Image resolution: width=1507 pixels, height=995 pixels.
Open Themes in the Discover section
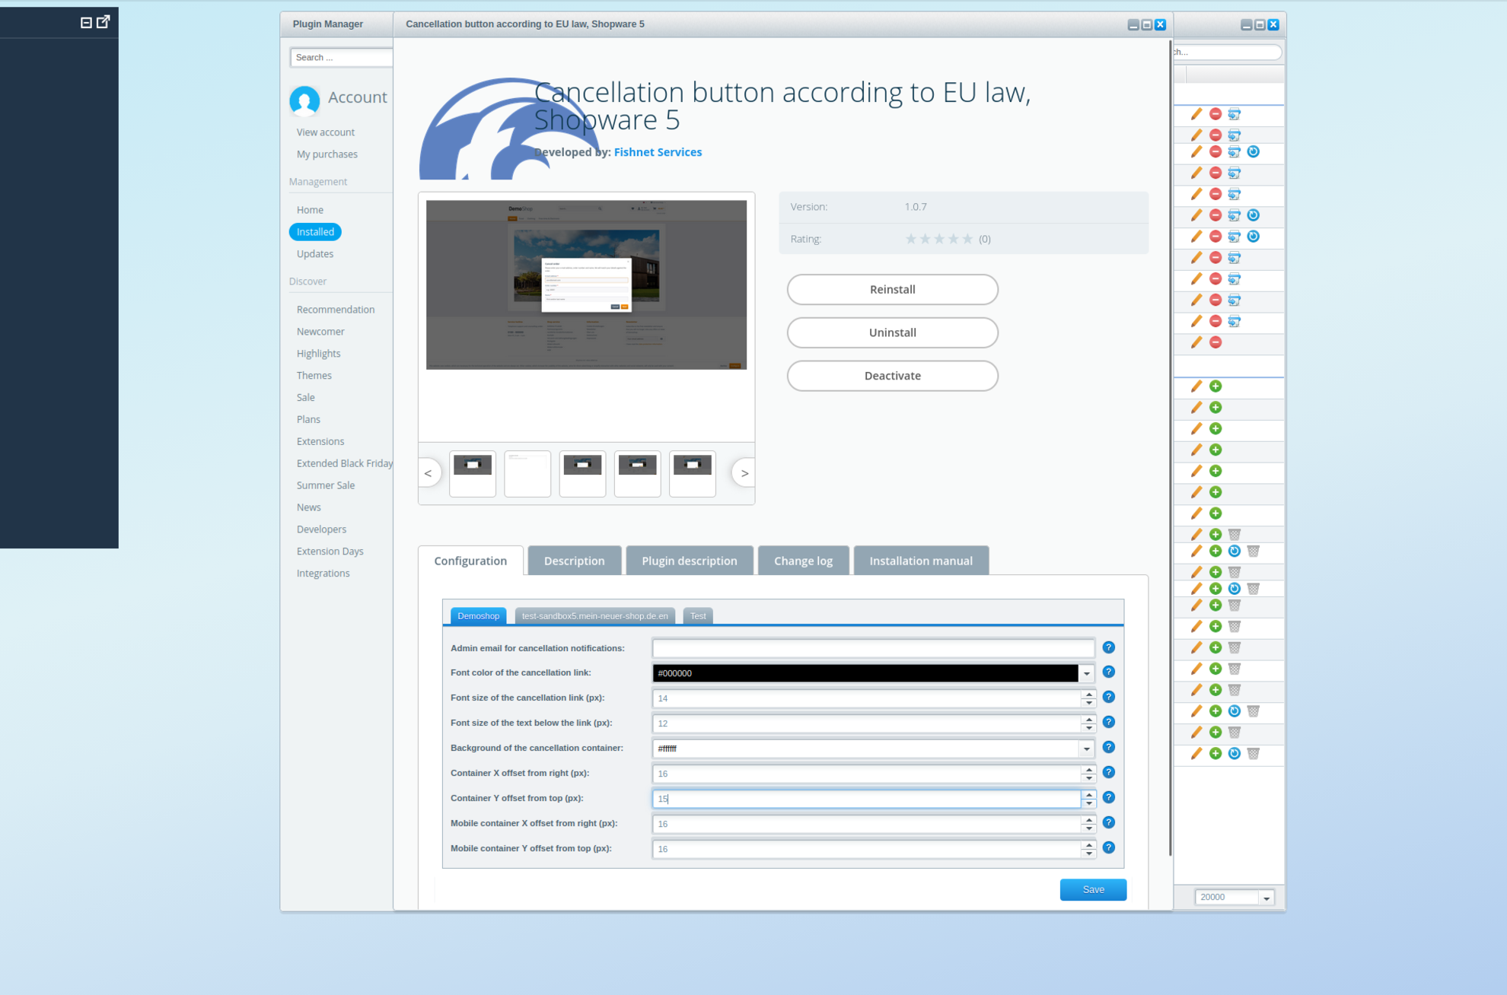coord(314,376)
